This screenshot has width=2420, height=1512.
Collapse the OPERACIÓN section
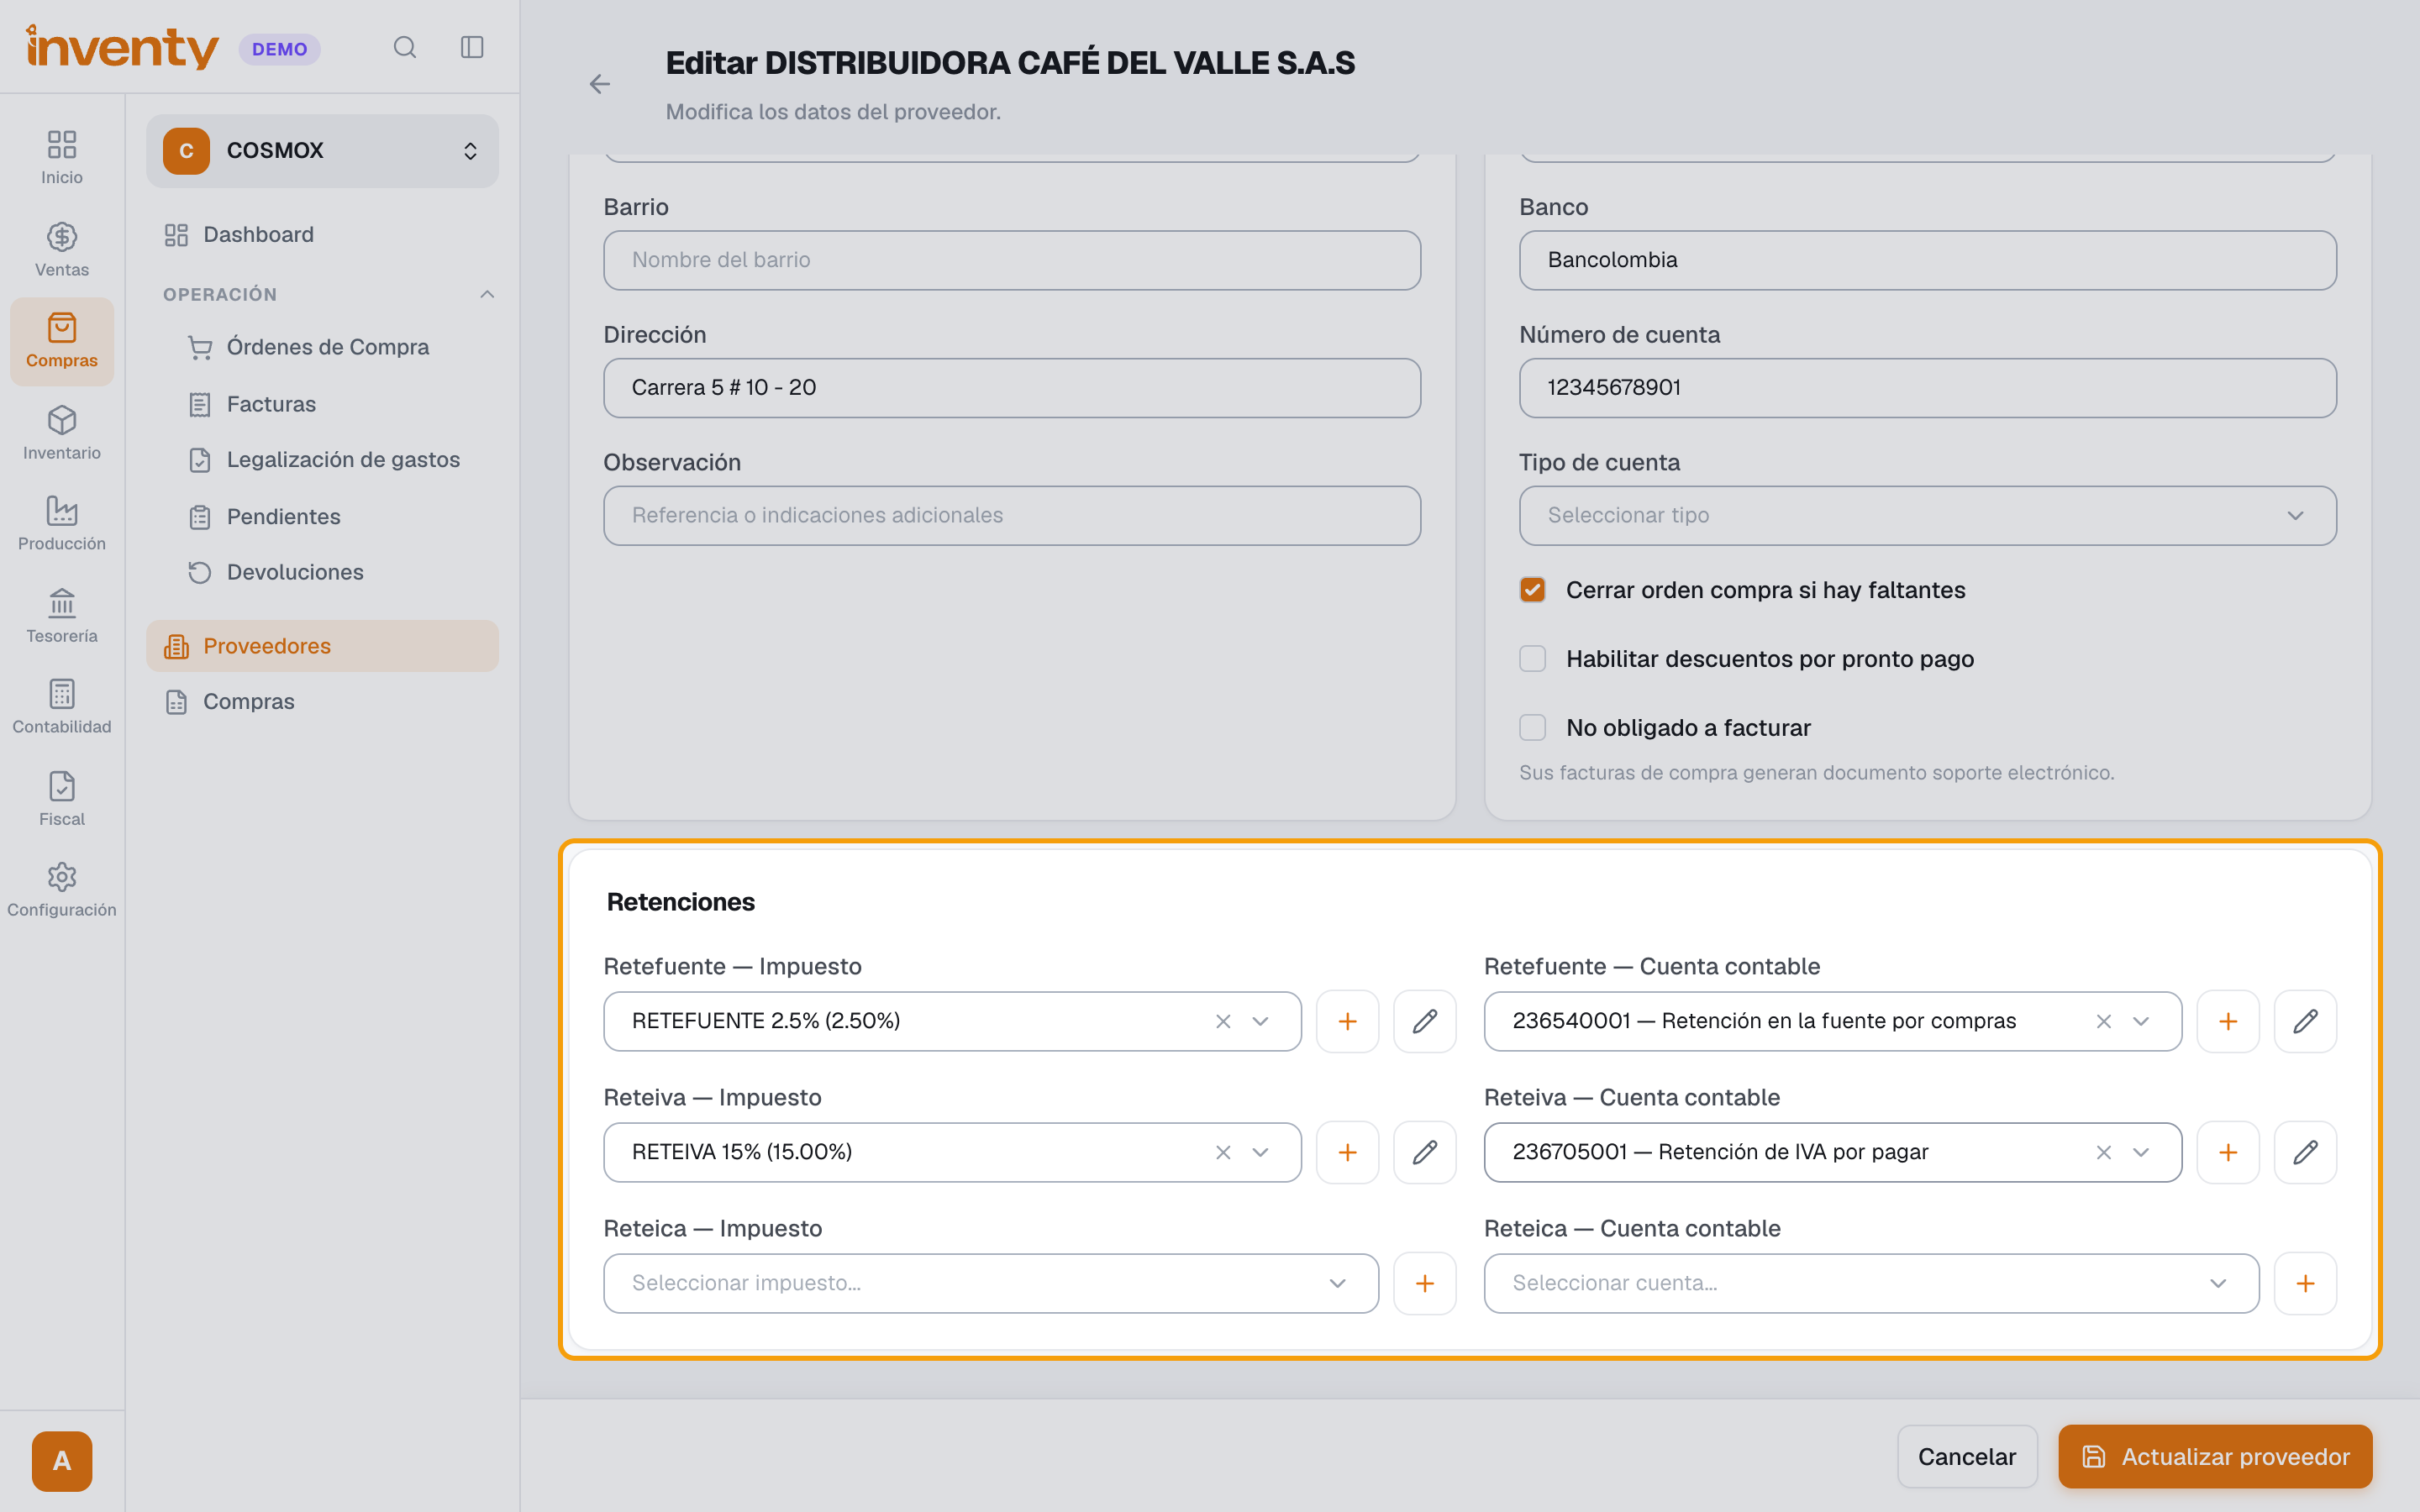click(487, 294)
